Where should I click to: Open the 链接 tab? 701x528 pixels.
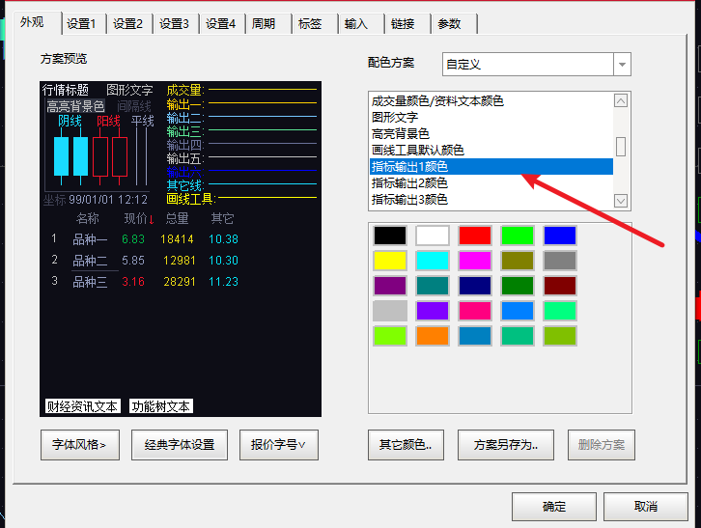coord(407,24)
